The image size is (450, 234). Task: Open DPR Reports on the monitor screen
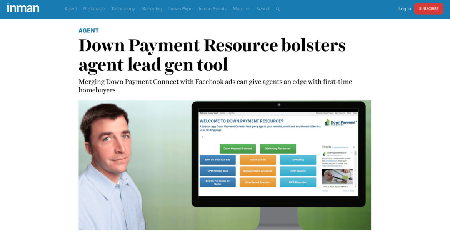298,171
